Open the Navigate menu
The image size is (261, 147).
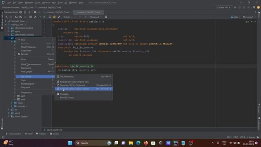[x=29, y=3]
